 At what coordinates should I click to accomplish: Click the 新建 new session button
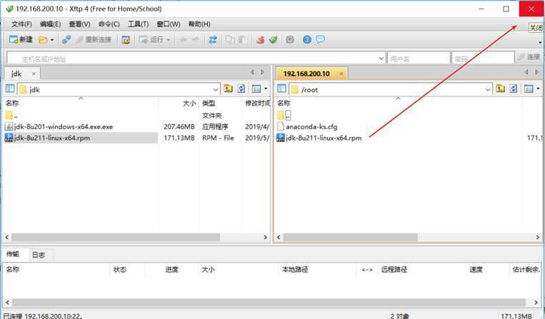coord(21,39)
